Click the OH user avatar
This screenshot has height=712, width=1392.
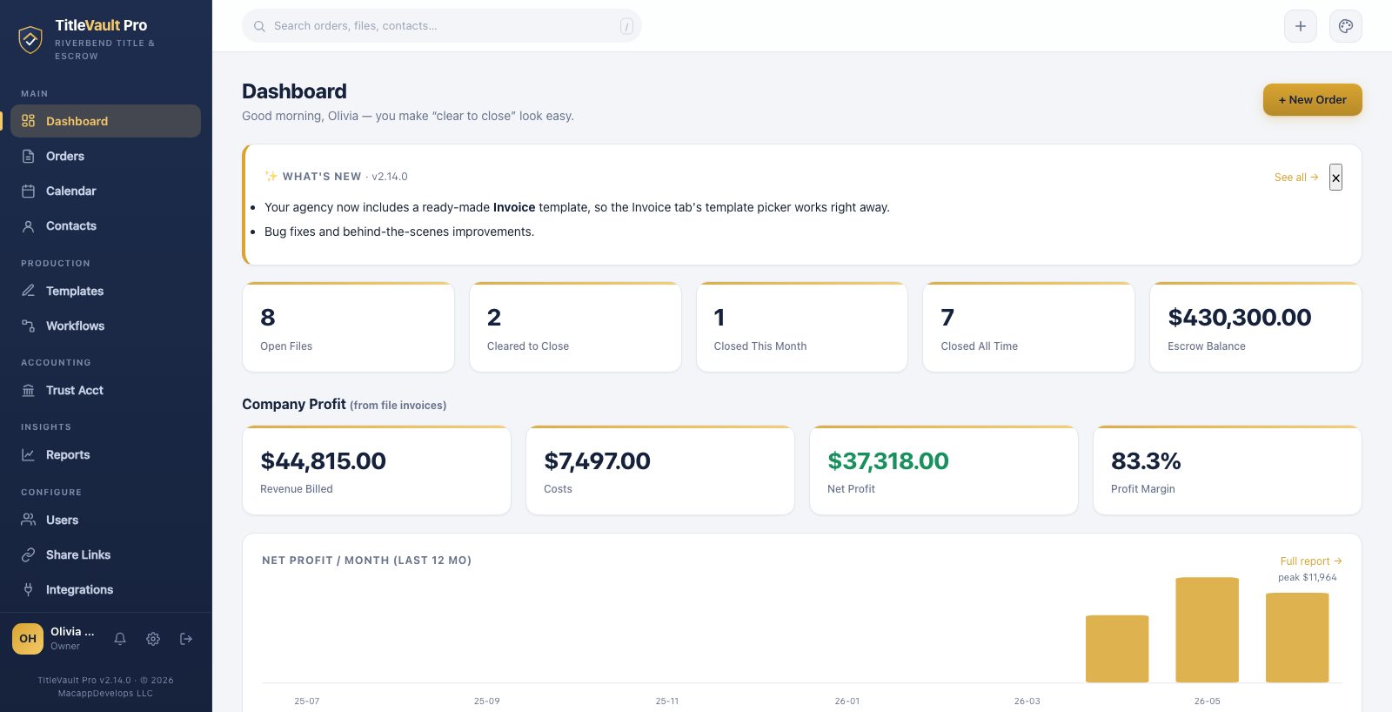pyautogui.click(x=28, y=639)
